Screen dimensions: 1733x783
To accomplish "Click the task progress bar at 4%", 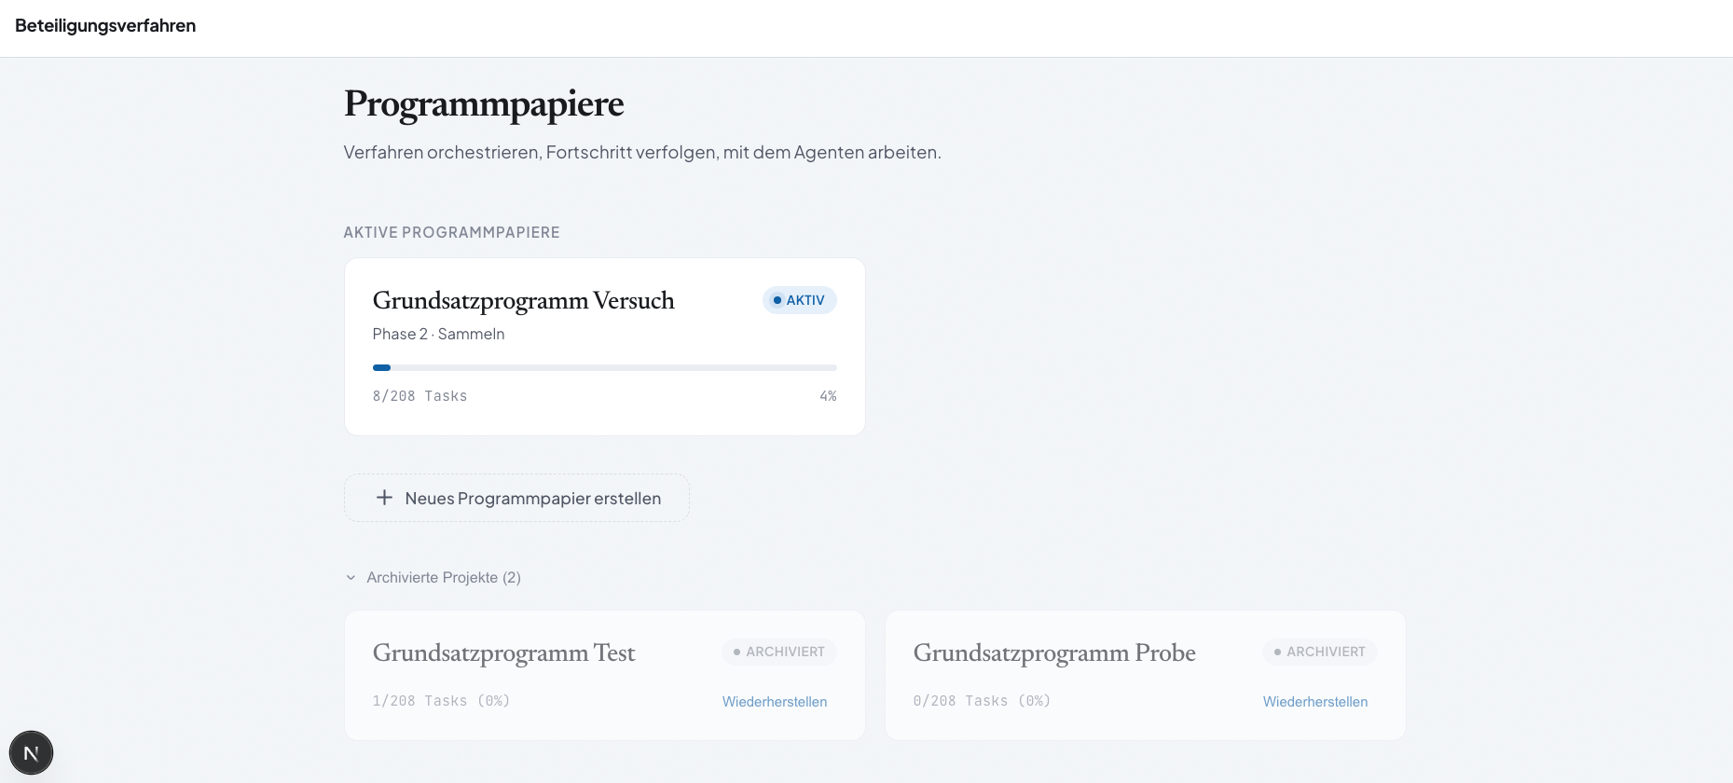I will coord(604,367).
